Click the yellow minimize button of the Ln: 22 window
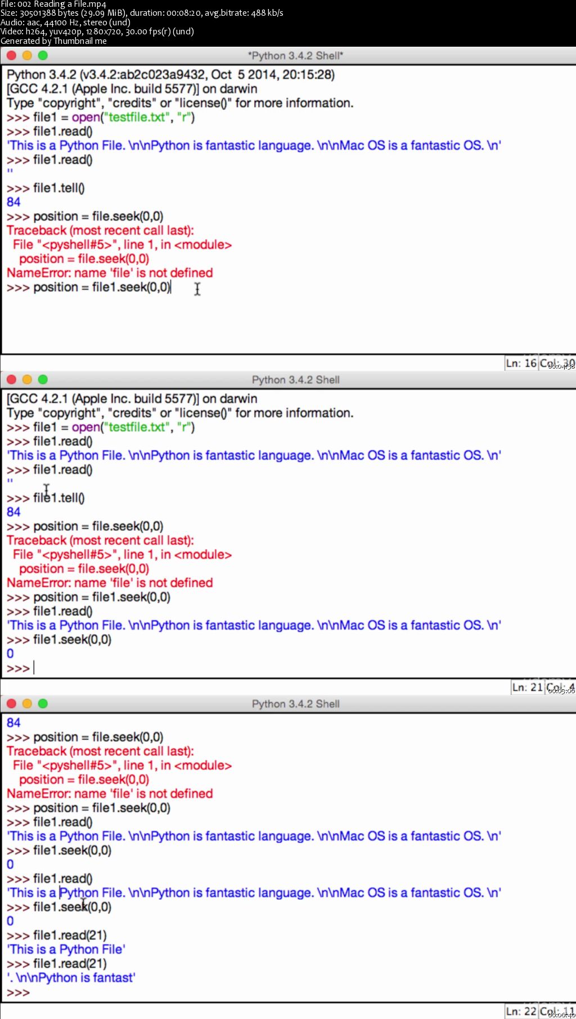The width and height of the screenshot is (576, 1019). [27, 703]
